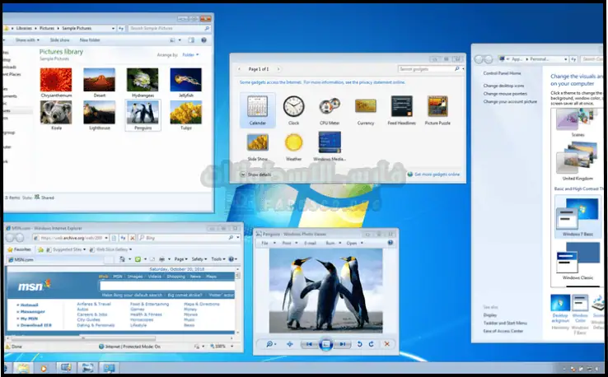This screenshot has height=377, width=608.
Task: Choose the Currency gadget
Action: pos(366,108)
